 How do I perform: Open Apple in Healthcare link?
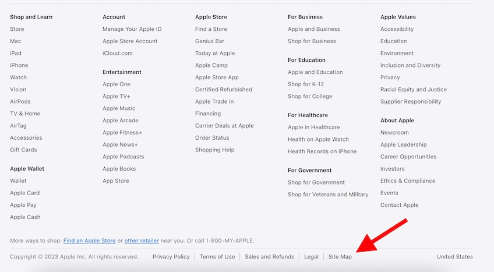pos(314,127)
